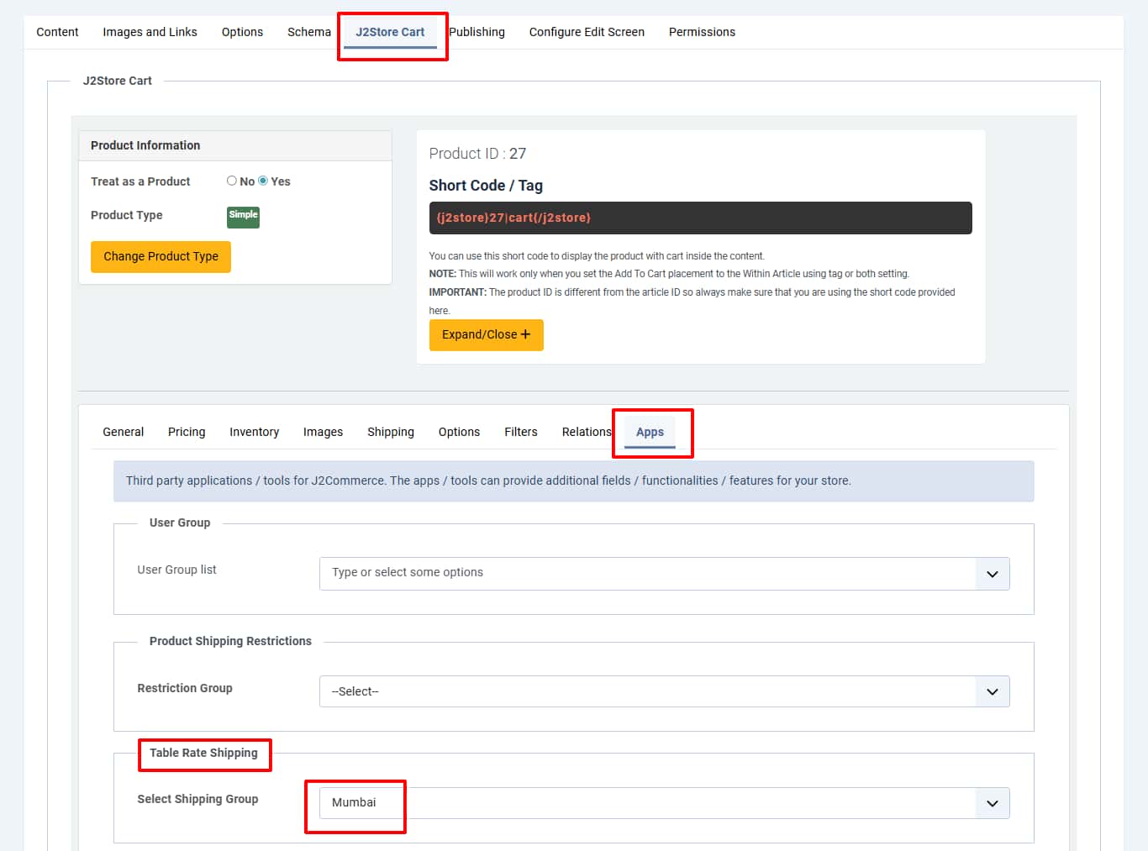Click the Short Code / Tag heading
The height and width of the screenshot is (851, 1148).
486,186
